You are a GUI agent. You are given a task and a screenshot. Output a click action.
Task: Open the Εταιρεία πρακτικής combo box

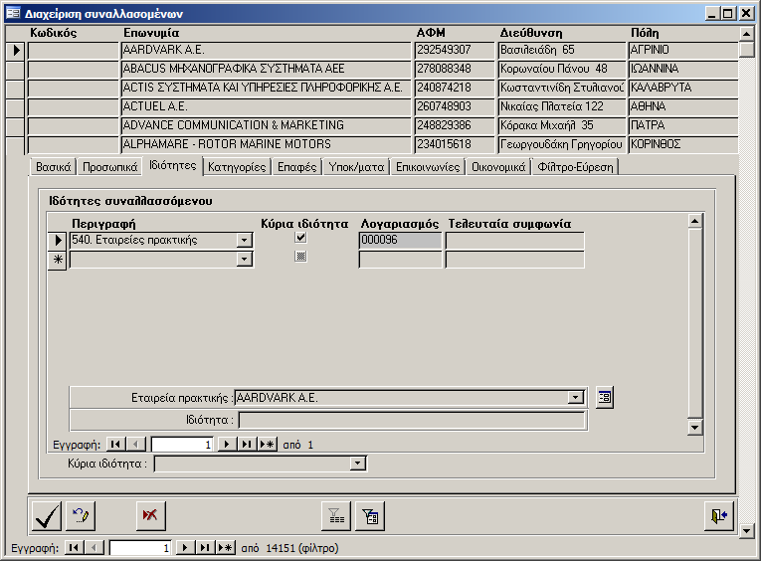(x=574, y=398)
